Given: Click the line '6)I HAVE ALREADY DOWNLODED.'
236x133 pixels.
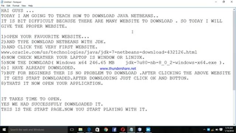Looking at the screenshot, I should pos(38,68).
